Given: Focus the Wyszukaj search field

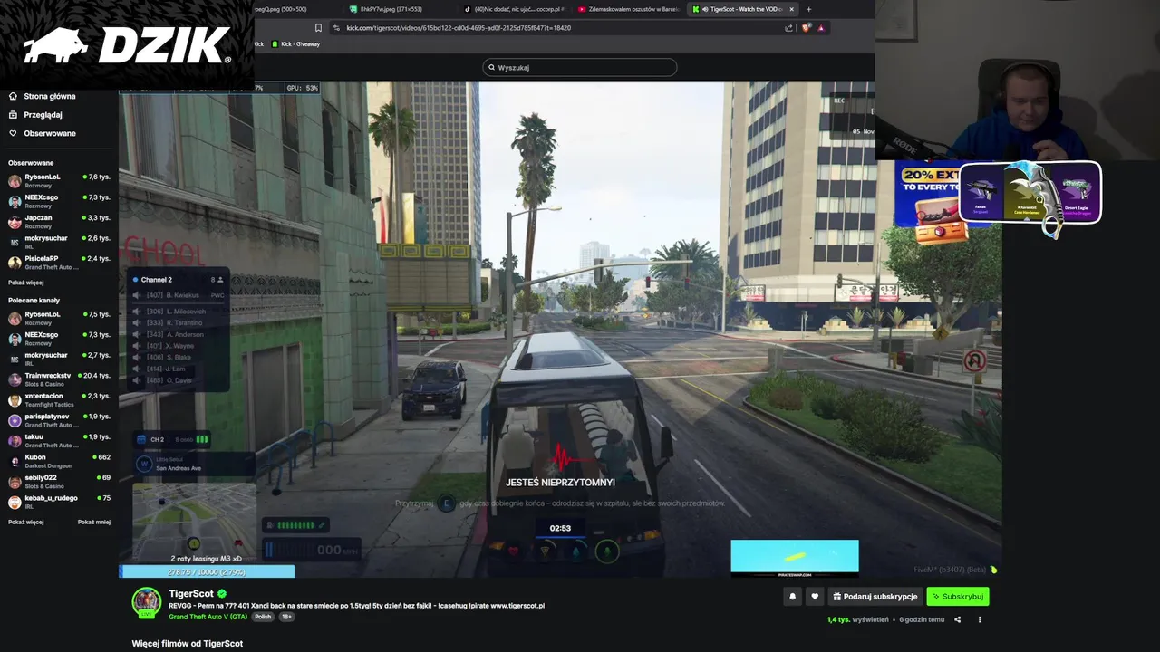Looking at the screenshot, I should tap(580, 67).
